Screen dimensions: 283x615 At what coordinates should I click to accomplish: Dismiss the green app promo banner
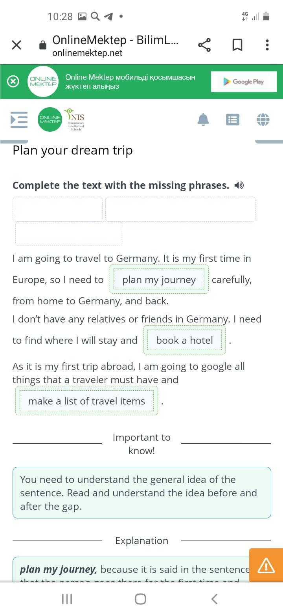tap(13, 82)
